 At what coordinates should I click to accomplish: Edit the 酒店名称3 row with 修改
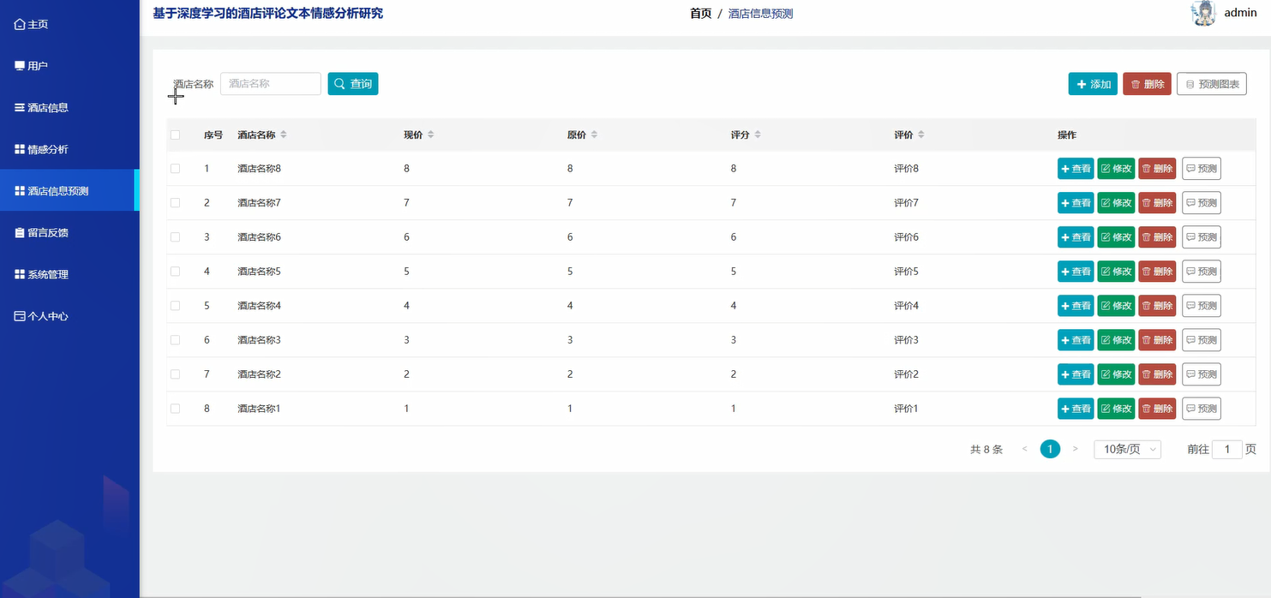(1117, 340)
